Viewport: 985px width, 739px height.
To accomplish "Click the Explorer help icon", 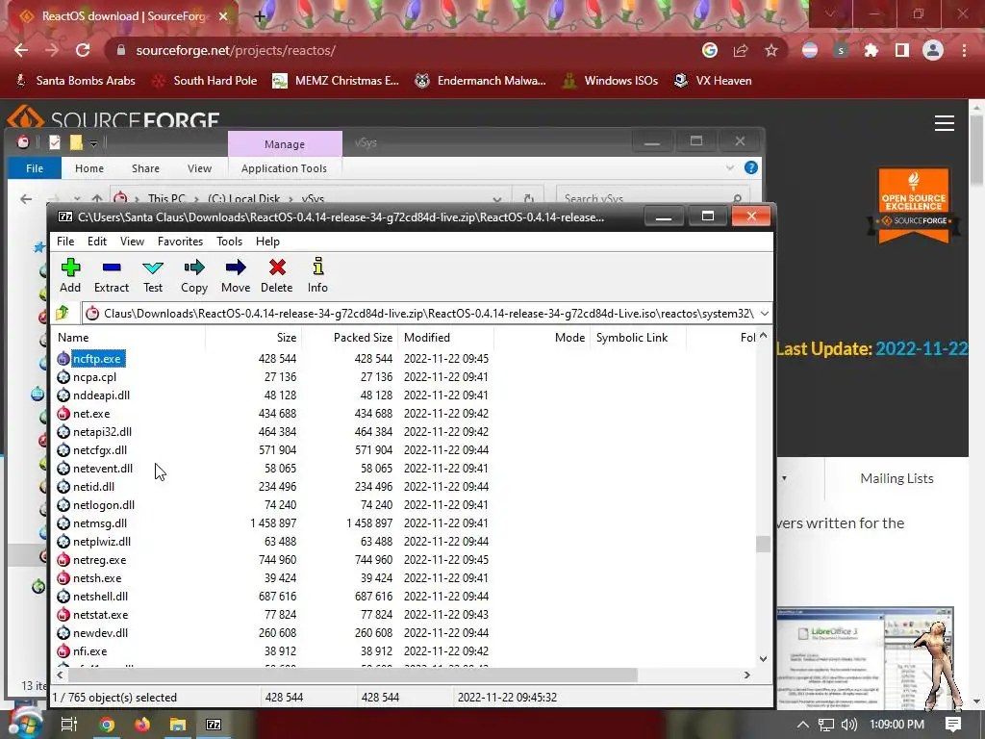I will tap(750, 167).
